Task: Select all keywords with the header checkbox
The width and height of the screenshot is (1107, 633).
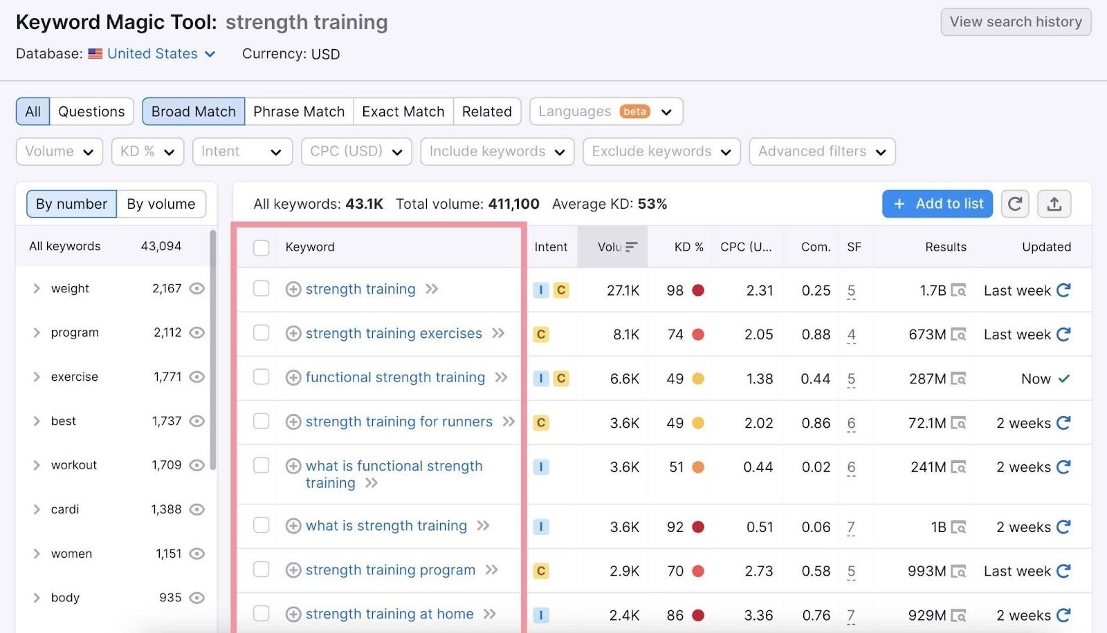Action: (x=261, y=247)
